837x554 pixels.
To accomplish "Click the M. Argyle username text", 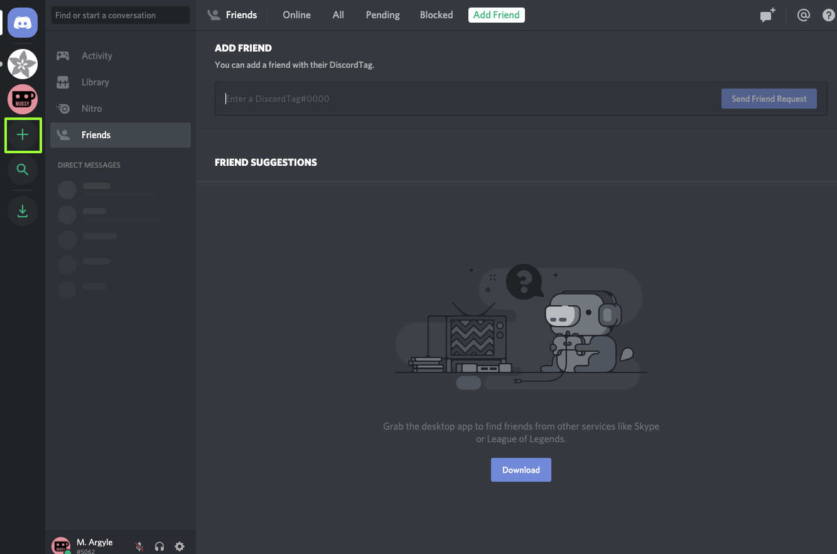I will pyautogui.click(x=95, y=542).
